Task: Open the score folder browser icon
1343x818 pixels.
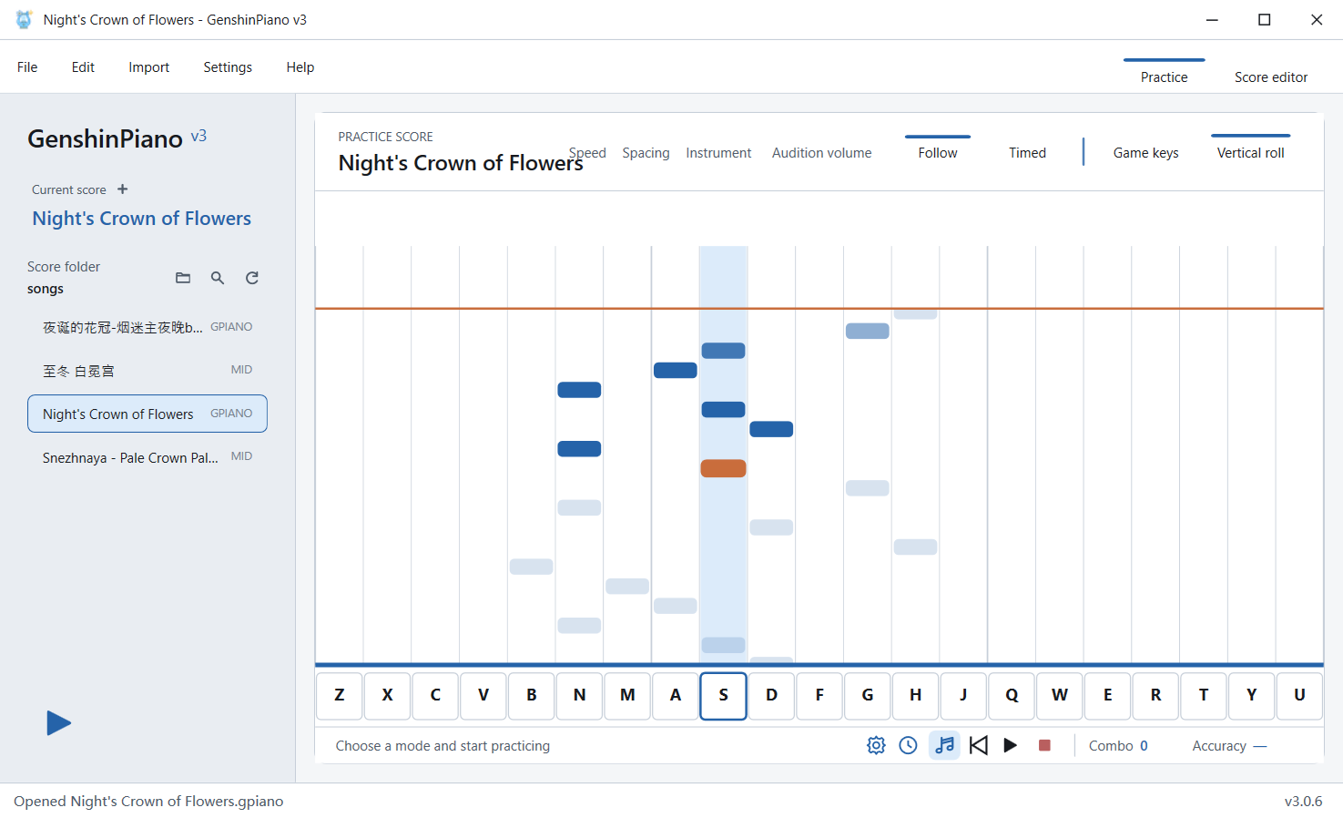Action: [x=183, y=278]
